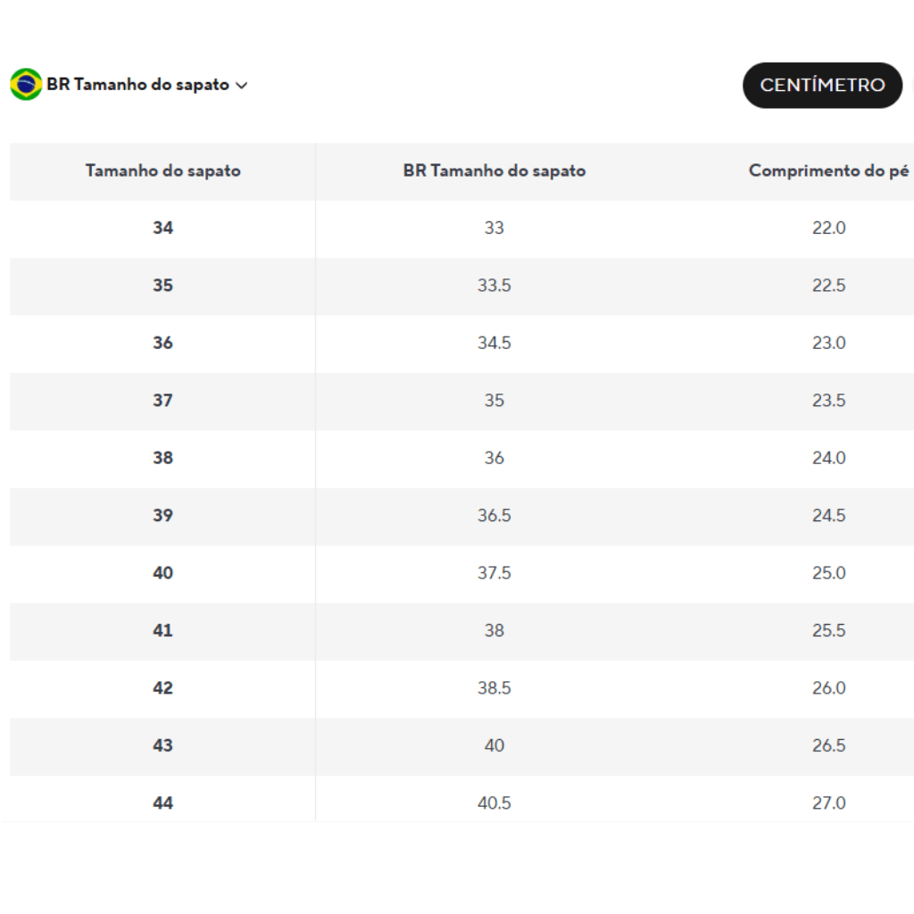This screenshot has width=914, height=914.
Task: Select shoe size 40 row
Action: click(x=461, y=574)
